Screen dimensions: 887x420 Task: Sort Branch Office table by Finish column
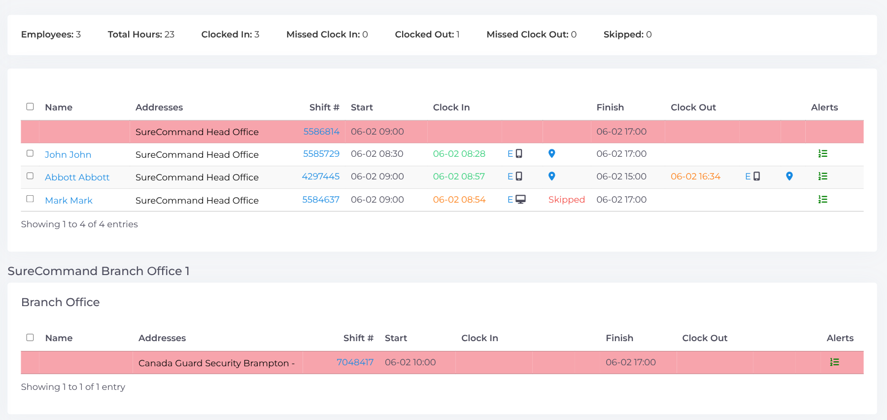coord(619,338)
